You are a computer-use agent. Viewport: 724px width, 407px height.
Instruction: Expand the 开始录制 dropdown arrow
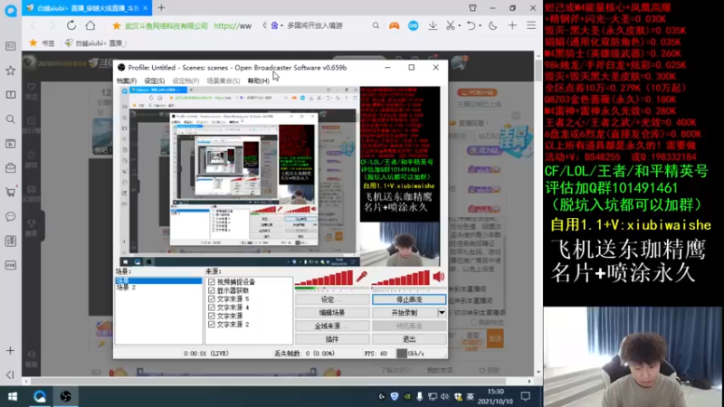[442, 313]
